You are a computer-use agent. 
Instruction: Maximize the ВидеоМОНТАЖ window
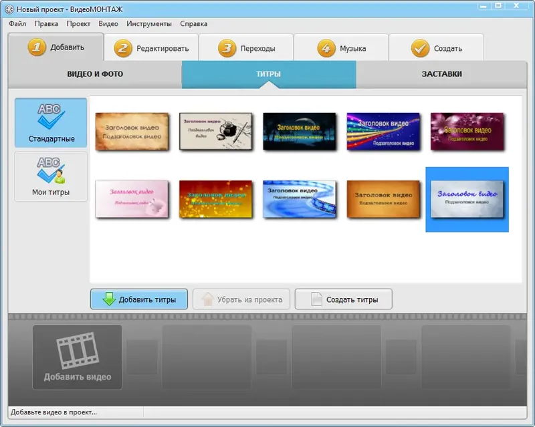click(x=498, y=6)
